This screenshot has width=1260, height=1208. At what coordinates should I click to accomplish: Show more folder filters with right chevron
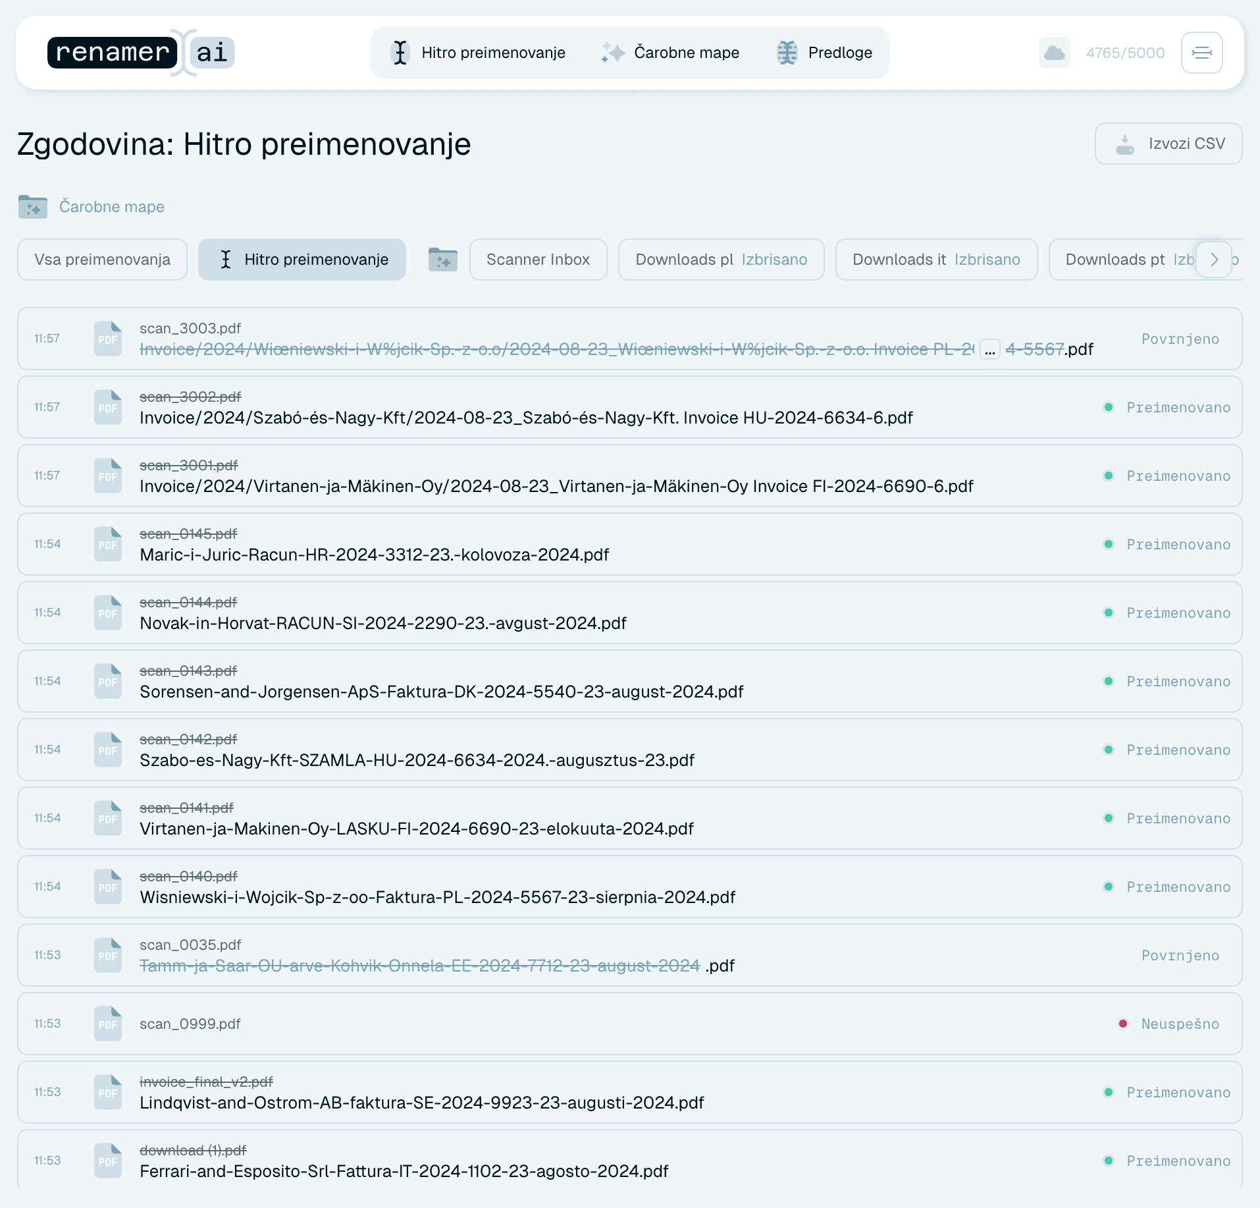click(x=1214, y=260)
